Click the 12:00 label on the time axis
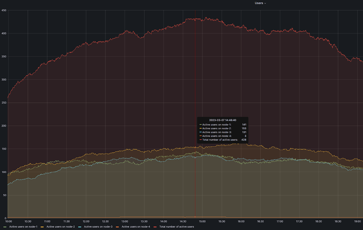The image size is (363, 230). pyautogui.click(x=86, y=222)
